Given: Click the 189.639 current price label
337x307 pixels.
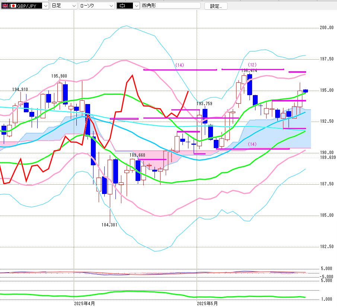Looking at the screenshot, I should [x=328, y=157].
